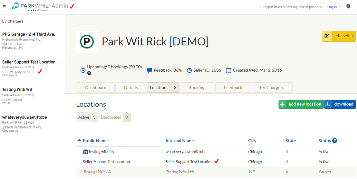Viewport: 357px width, 179px height.
Task: Click Testing With Wil public name cell
Action: click(97, 172)
